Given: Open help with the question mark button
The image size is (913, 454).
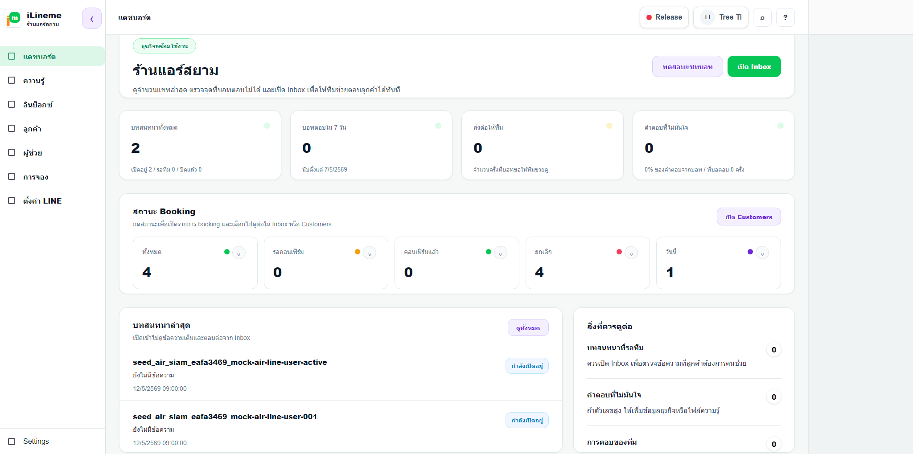Looking at the screenshot, I should [786, 17].
